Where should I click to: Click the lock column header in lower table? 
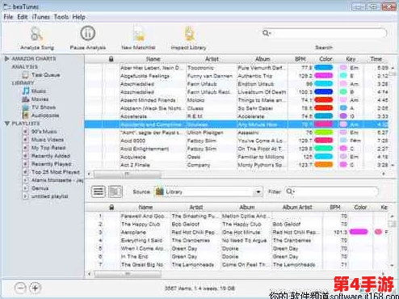pyautogui.click(x=111, y=207)
